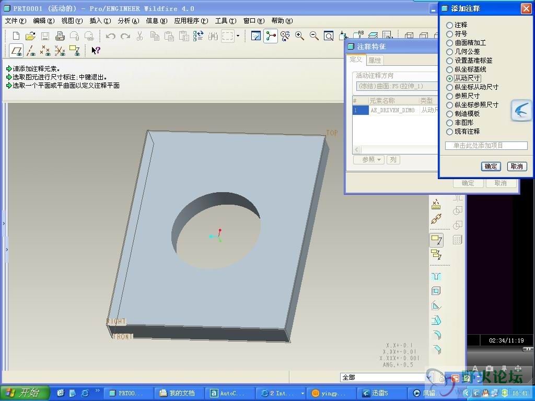Select the 现有注释 radio option
The width and height of the screenshot is (535, 401).
click(x=450, y=132)
